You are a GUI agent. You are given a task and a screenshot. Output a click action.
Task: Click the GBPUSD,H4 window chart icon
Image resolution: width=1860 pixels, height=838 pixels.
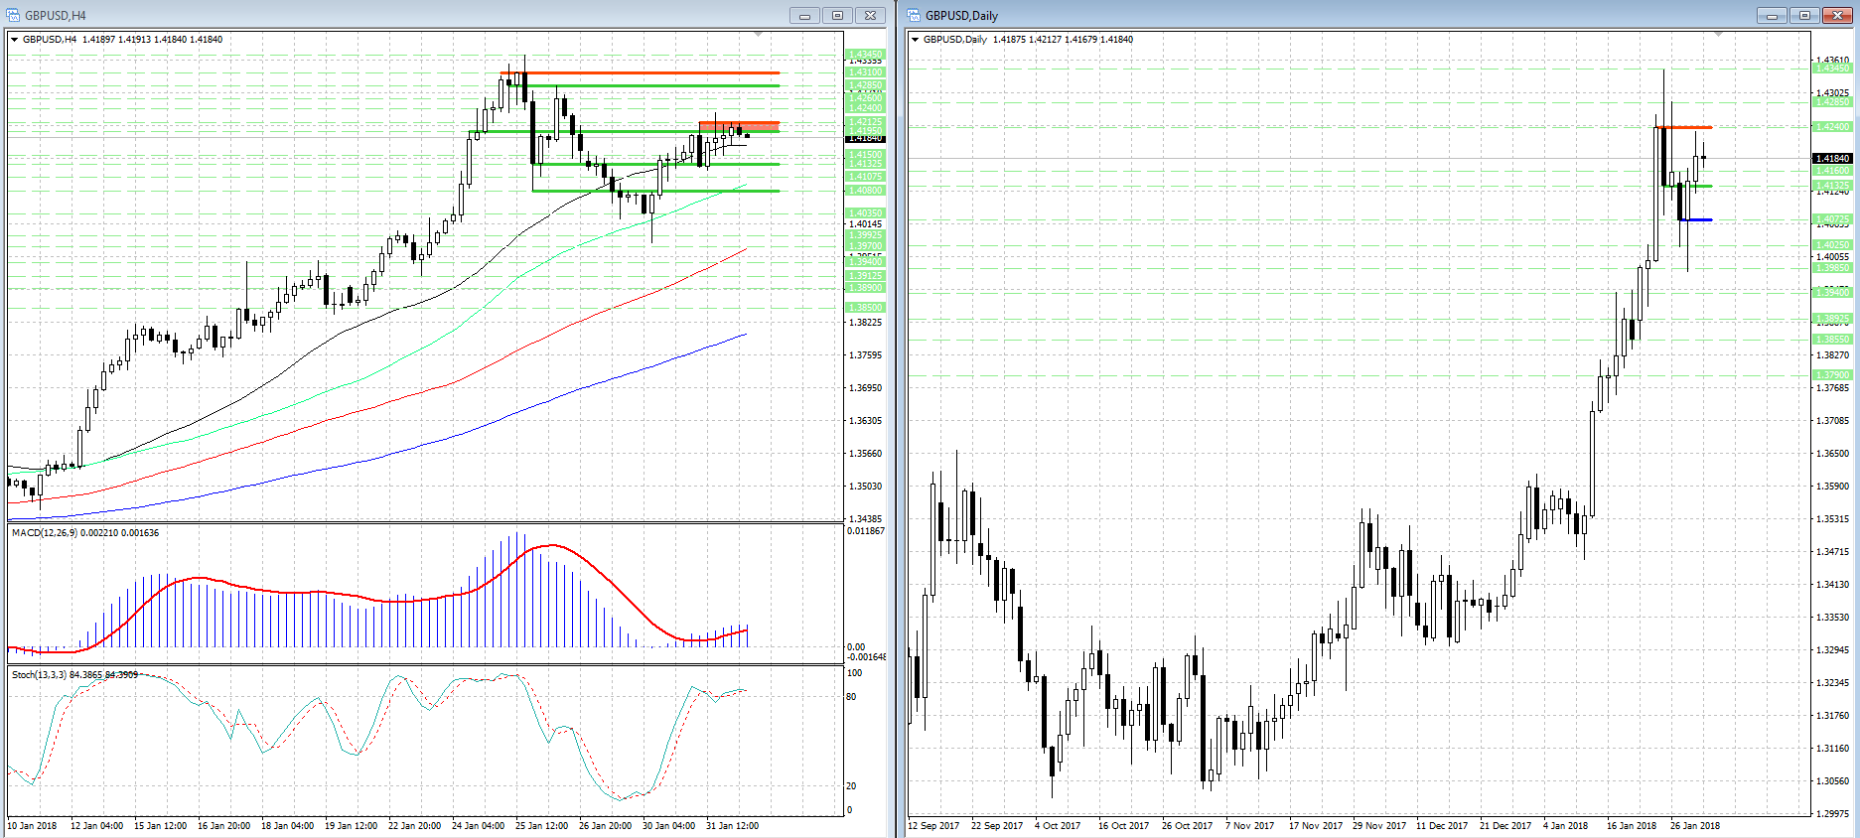point(12,15)
